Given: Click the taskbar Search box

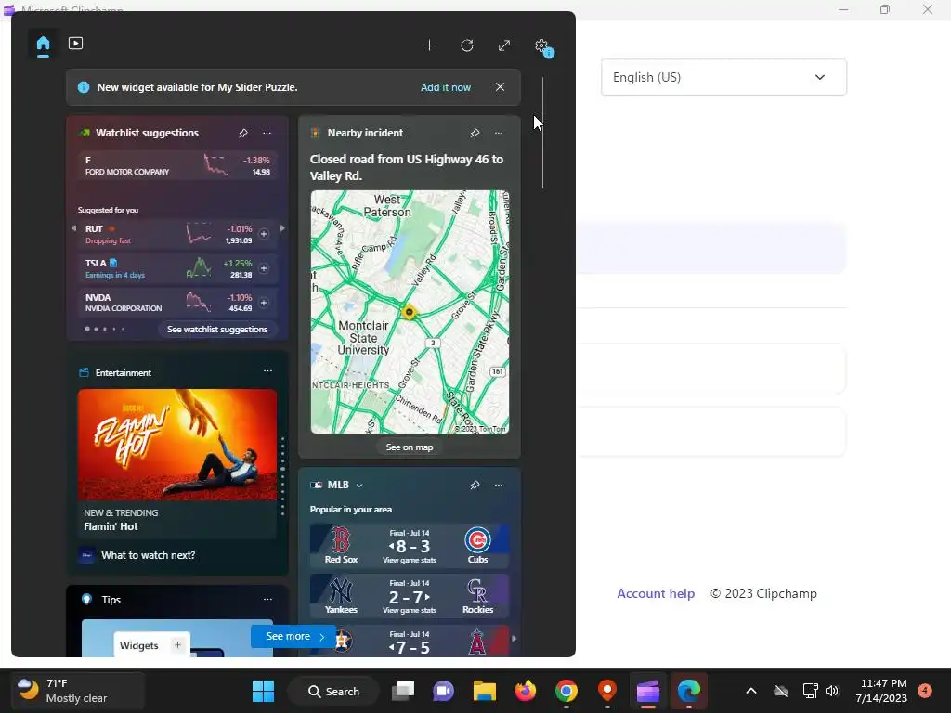Looking at the screenshot, I should pos(333,691).
